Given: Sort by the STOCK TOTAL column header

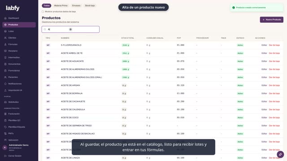Looking at the screenshot, I should (x=127, y=38).
